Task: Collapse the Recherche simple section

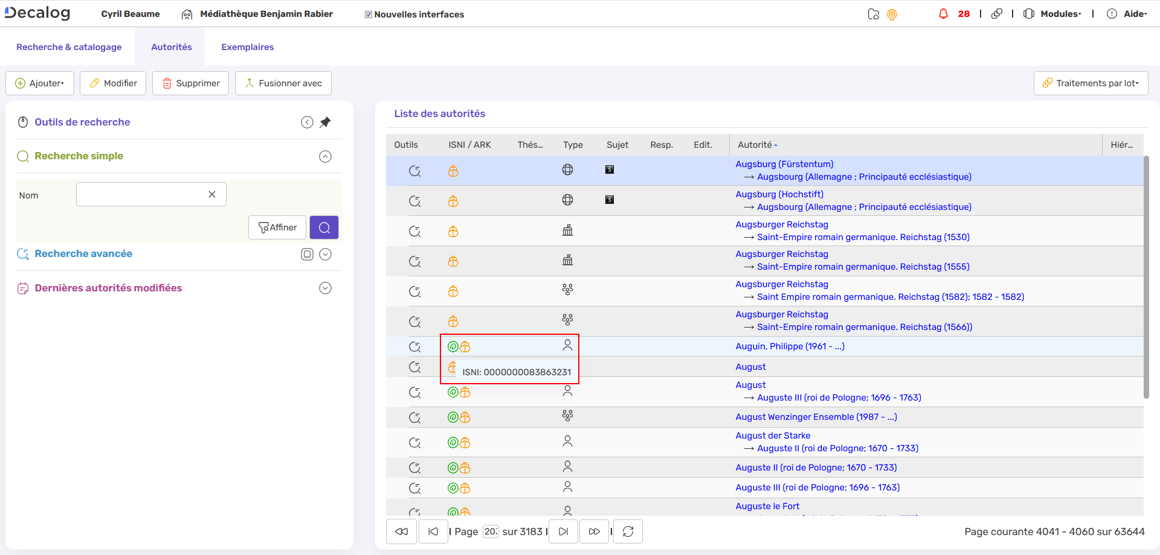Action: (x=325, y=157)
